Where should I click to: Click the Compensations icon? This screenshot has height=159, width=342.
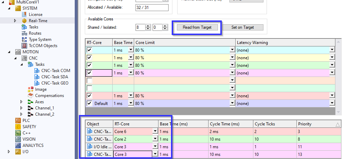pos(31,96)
